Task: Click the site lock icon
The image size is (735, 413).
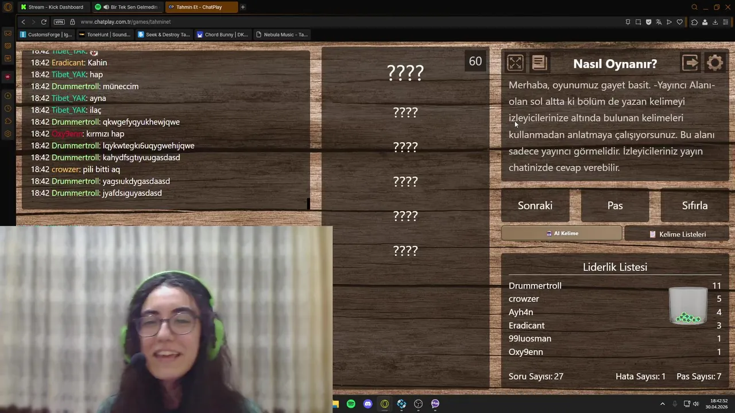Action: point(72,22)
